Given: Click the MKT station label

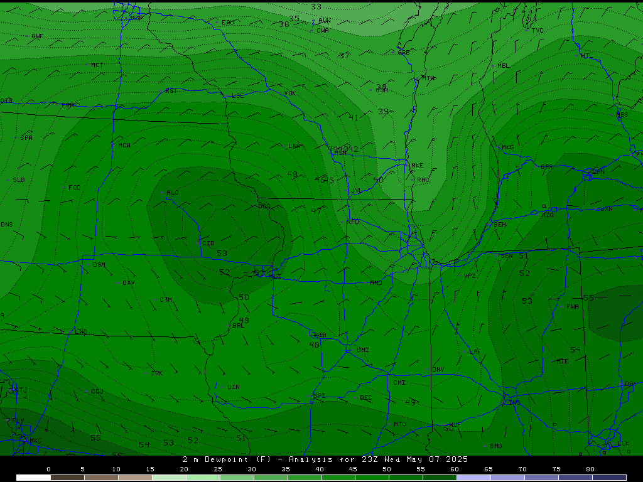Looking at the screenshot, I should point(97,65).
